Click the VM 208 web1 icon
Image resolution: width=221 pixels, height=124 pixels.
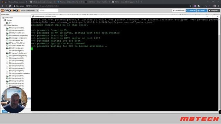(x=7, y=45)
